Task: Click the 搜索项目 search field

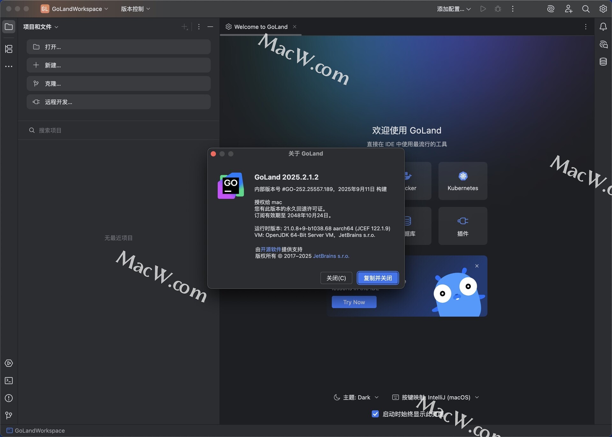Action: pyautogui.click(x=119, y=130)
